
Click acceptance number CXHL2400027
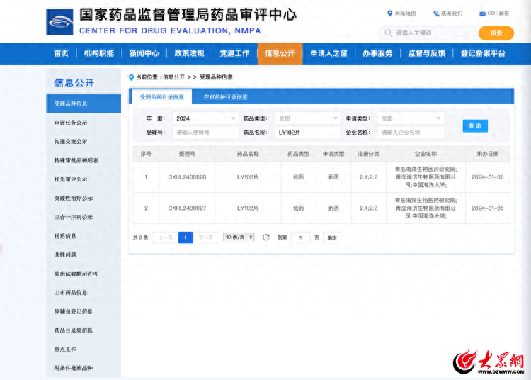coord(187,208)
